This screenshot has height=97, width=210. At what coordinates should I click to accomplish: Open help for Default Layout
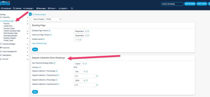44,39
